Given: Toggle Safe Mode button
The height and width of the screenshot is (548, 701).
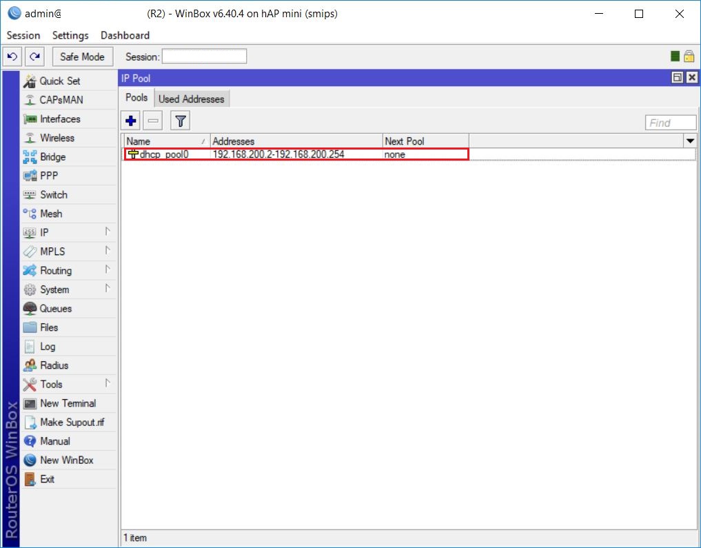Looking at the screenshot, I should [82, 57].
